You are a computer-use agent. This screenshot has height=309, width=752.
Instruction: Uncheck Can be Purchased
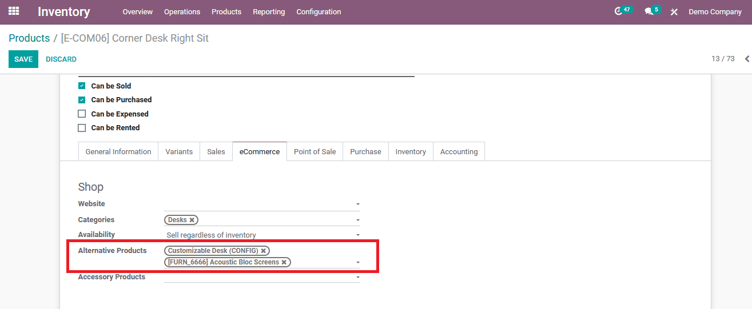pyautogui.click(x=82, y=100)
